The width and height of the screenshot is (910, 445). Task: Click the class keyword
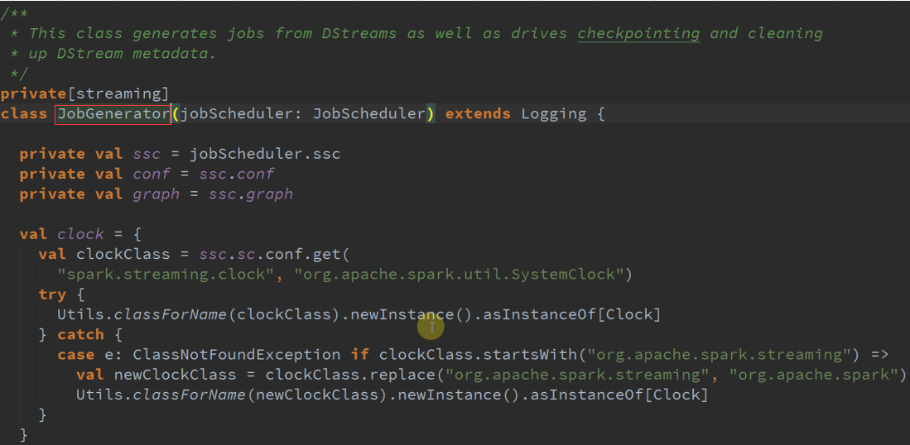point(24,114)
